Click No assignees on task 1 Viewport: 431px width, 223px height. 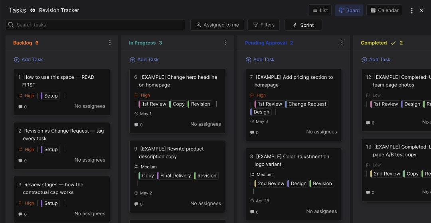[90, 106]
